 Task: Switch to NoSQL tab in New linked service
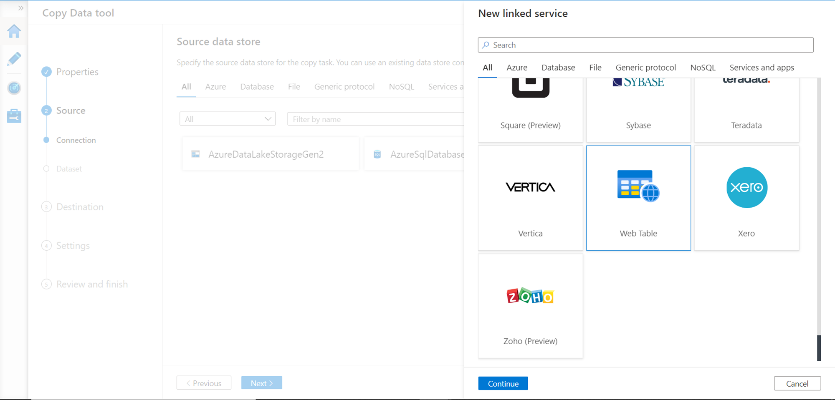[703, 68]
